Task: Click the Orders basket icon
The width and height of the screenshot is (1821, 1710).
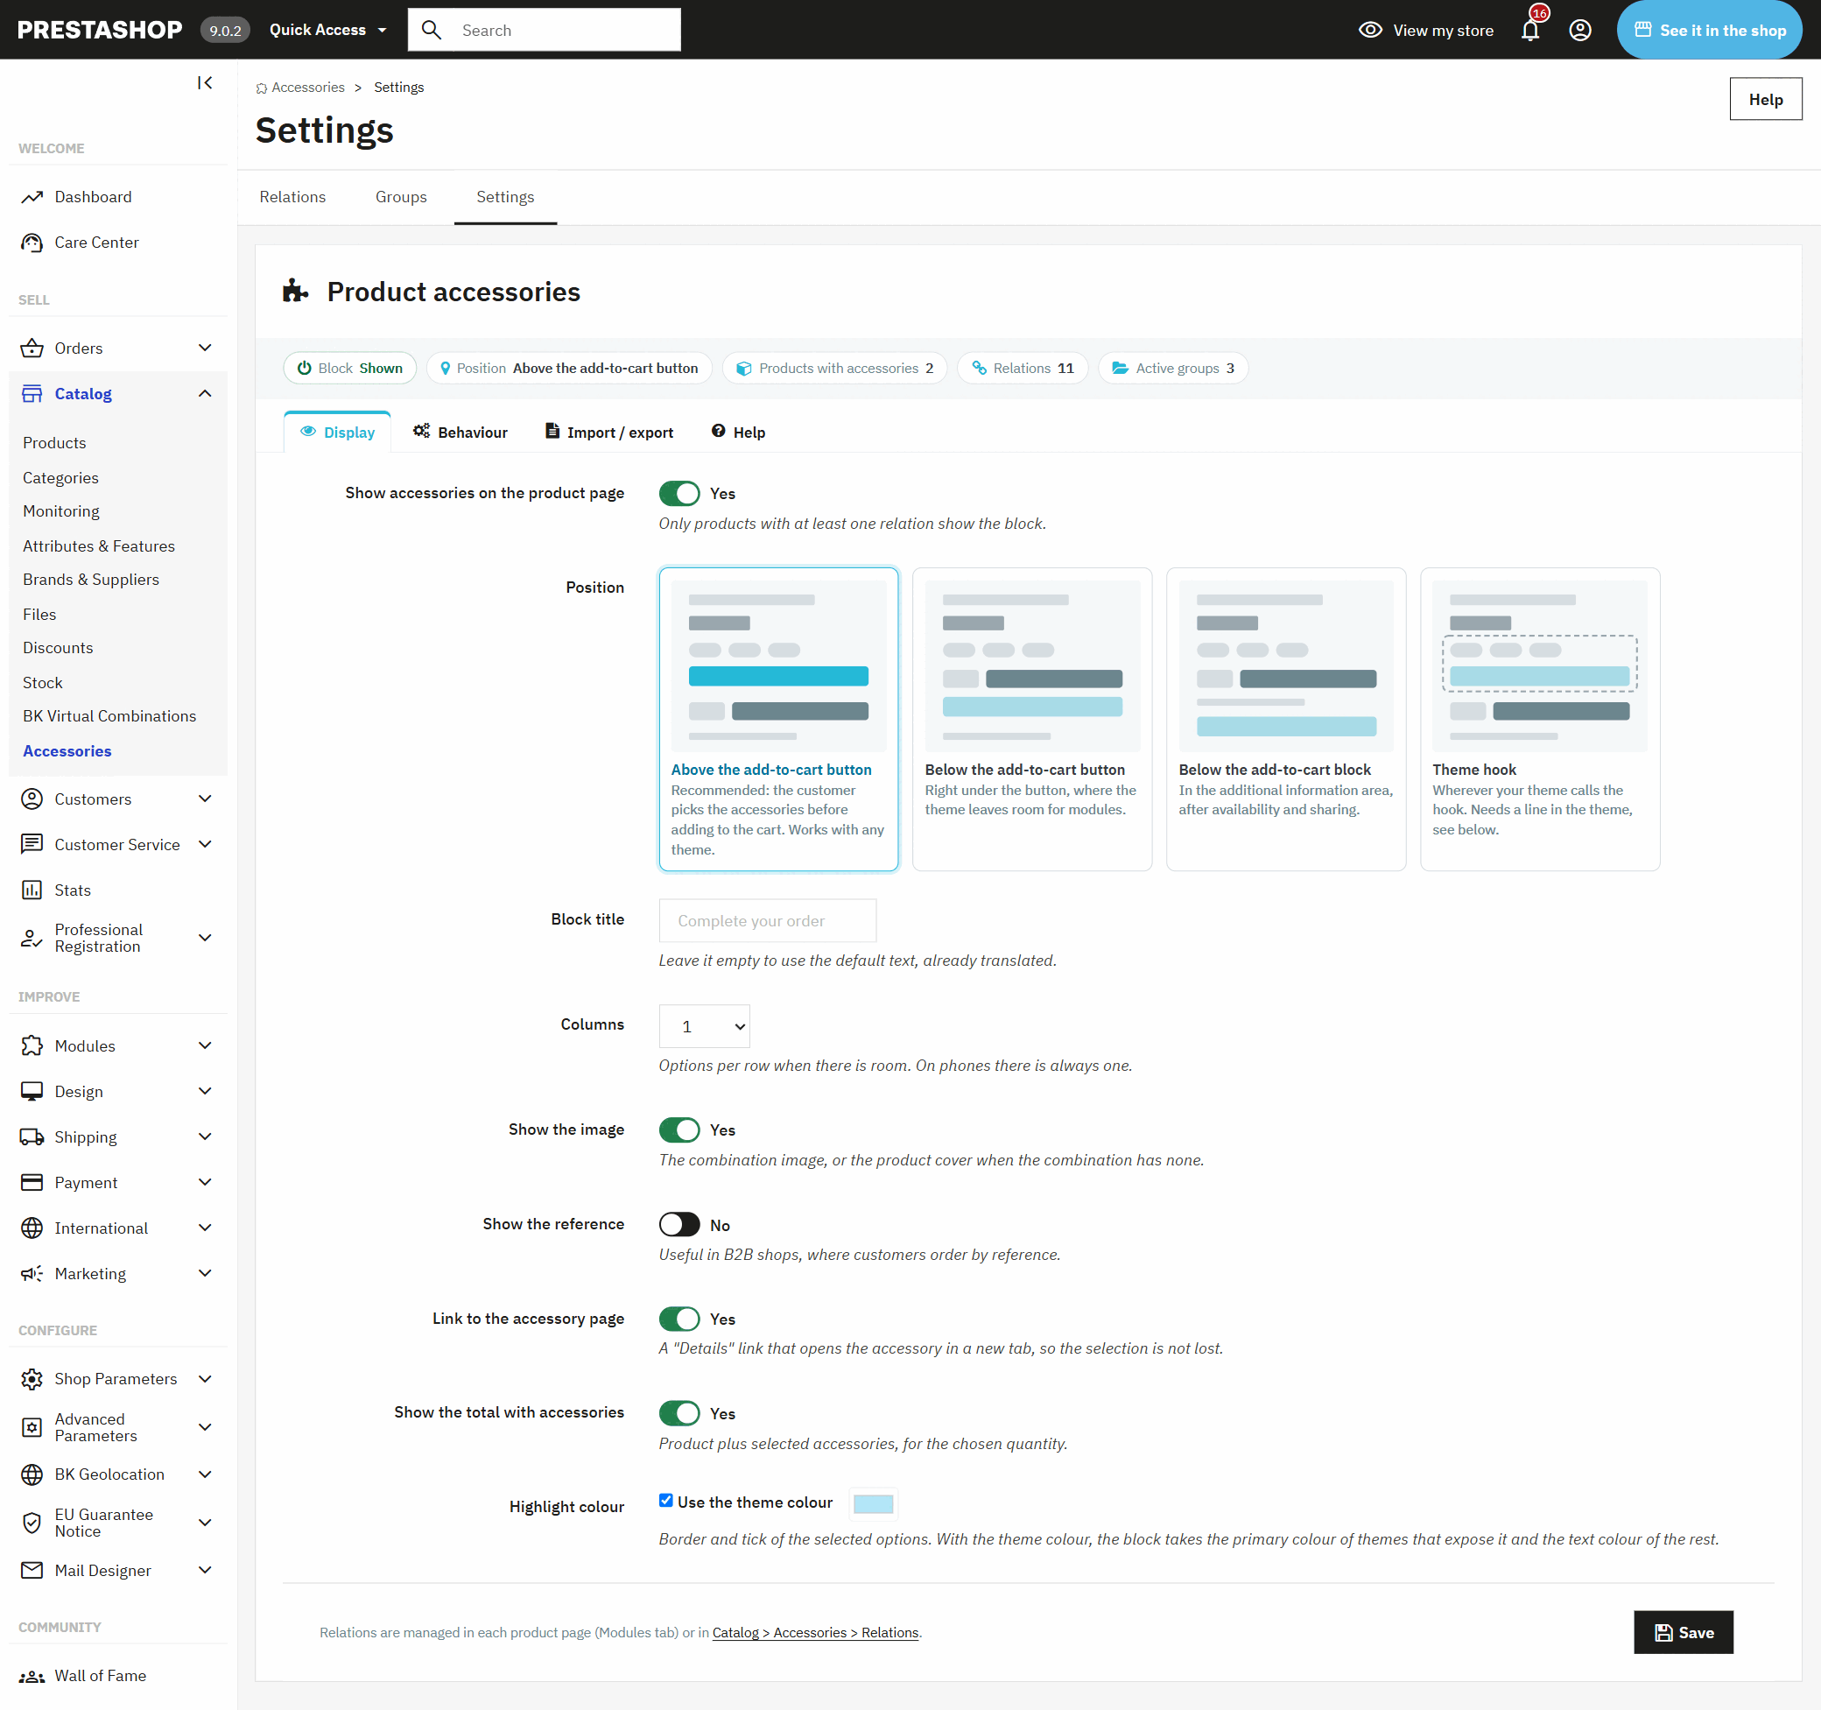Action: (x=32, y=348)
